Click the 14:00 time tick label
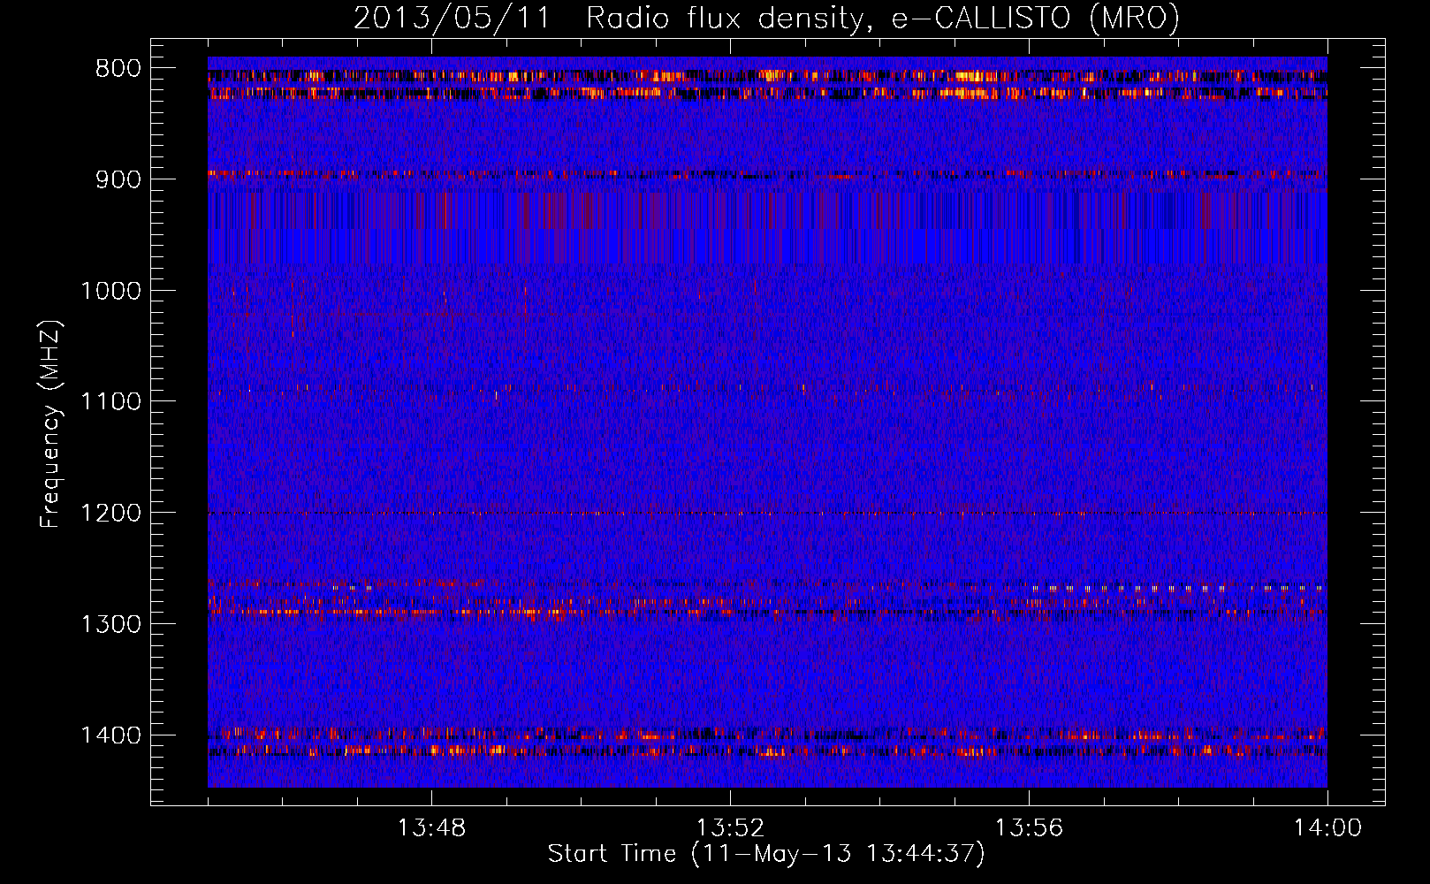1430x884 pixels. (x=1327, y=828)
